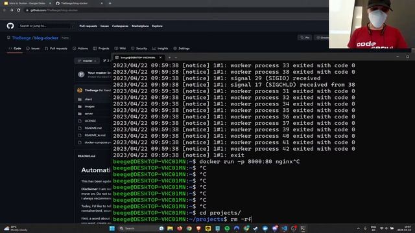Viewport: 415px width, 233px height.
Task: Open the images folder
Action: 89,107
